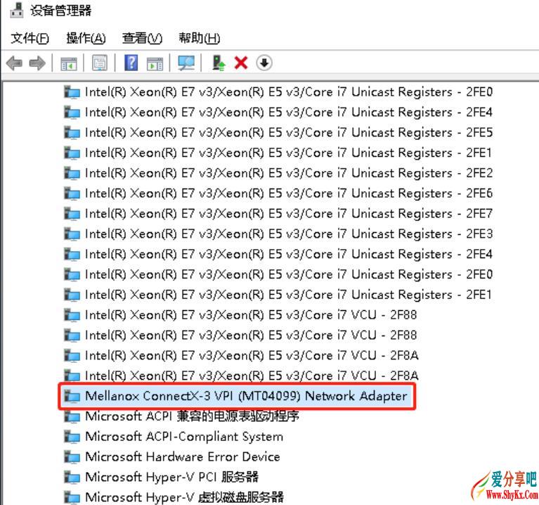This screenshot has width=539, height=505.
Task: Go forward with the right arrow toolbar icon
Action: [x=37, y=63]
